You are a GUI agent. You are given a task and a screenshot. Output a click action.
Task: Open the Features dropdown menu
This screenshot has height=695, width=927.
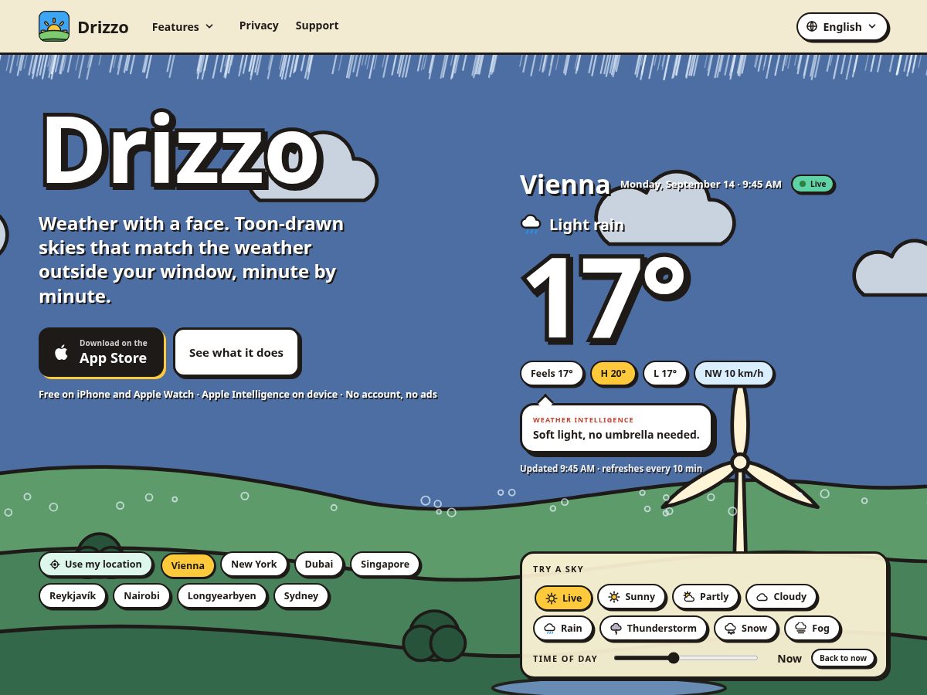coord(182,26)
